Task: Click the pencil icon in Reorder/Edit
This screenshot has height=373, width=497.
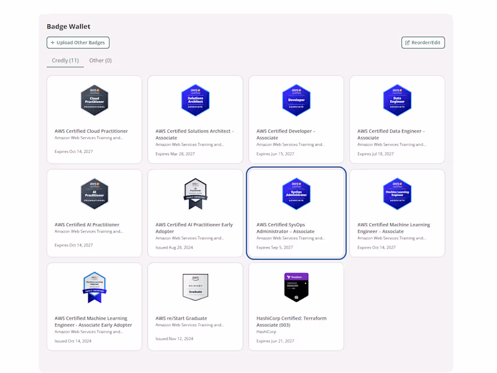Action: tap(408, 42)
